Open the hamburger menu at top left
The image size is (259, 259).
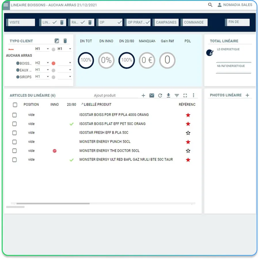(x=6, y=5)
